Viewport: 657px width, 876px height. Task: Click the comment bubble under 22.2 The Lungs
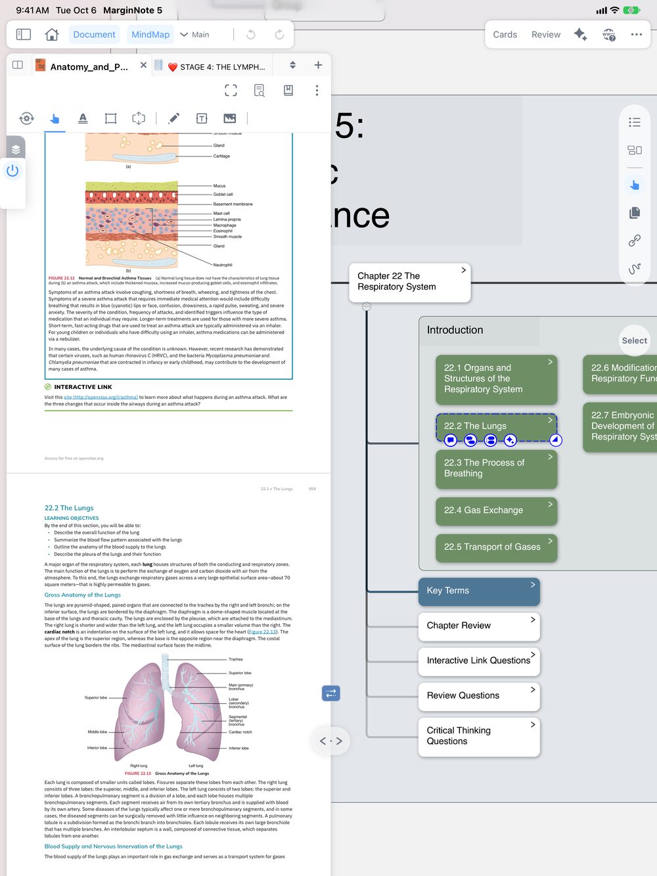451,440
